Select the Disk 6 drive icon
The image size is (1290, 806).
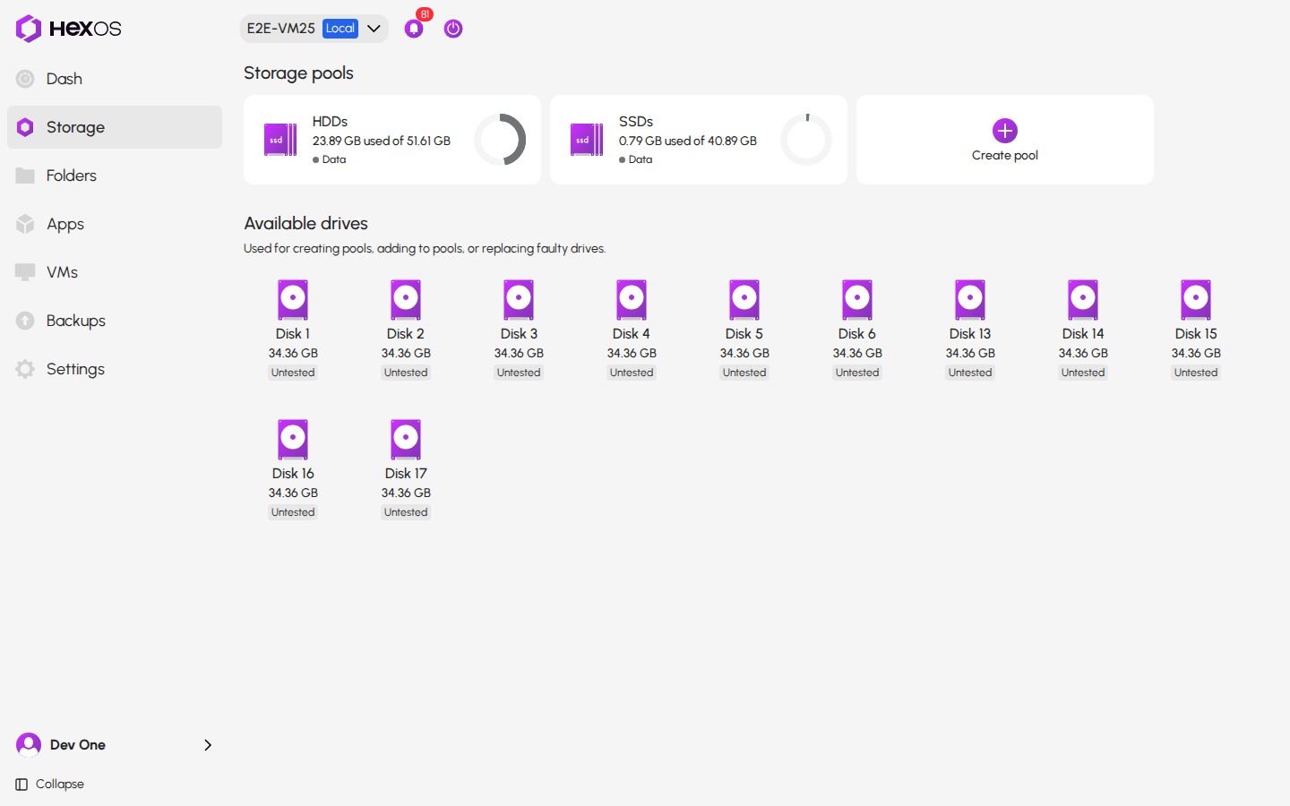857,300
